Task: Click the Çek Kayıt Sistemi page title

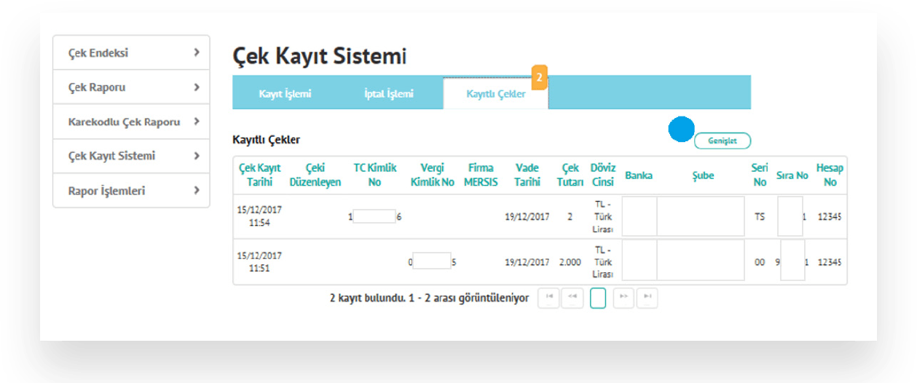Action: tap(320, 56)
